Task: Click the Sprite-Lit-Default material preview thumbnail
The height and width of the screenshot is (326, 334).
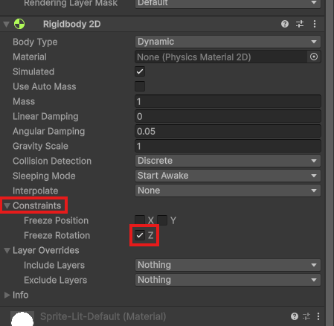Action: (22, 319)
